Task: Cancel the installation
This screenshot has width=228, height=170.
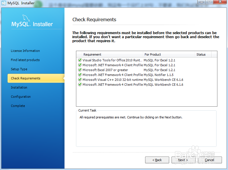Action: click(x=210, y=160)
